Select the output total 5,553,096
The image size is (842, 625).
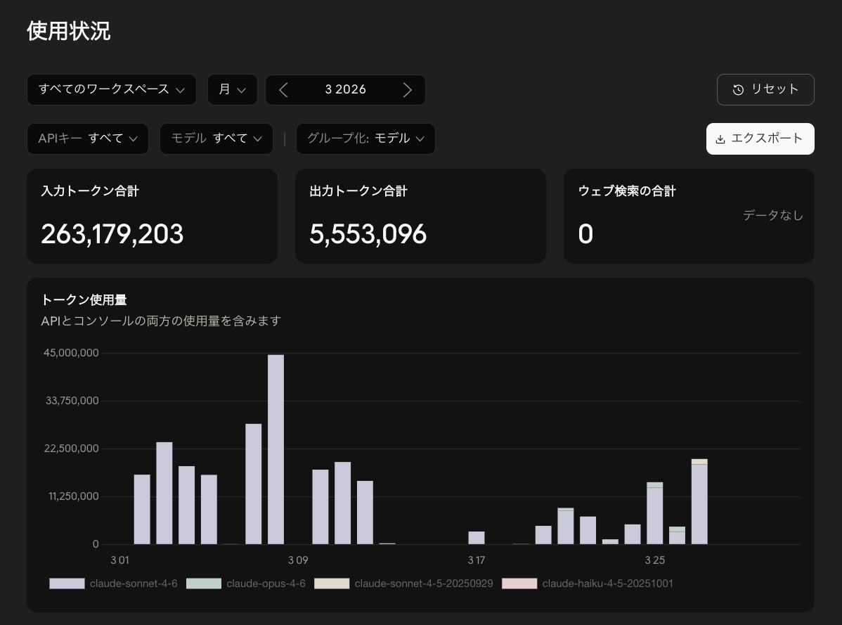368,234
